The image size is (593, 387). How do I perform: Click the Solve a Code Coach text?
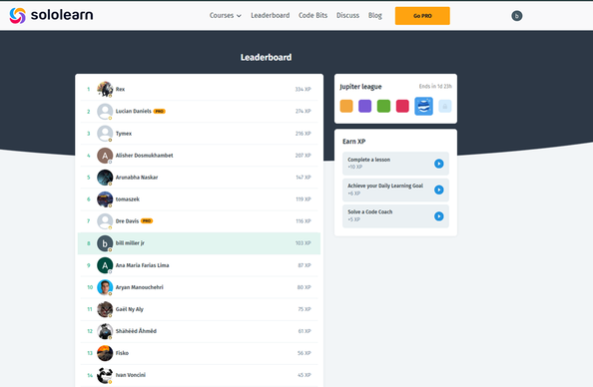coord(369,212)
